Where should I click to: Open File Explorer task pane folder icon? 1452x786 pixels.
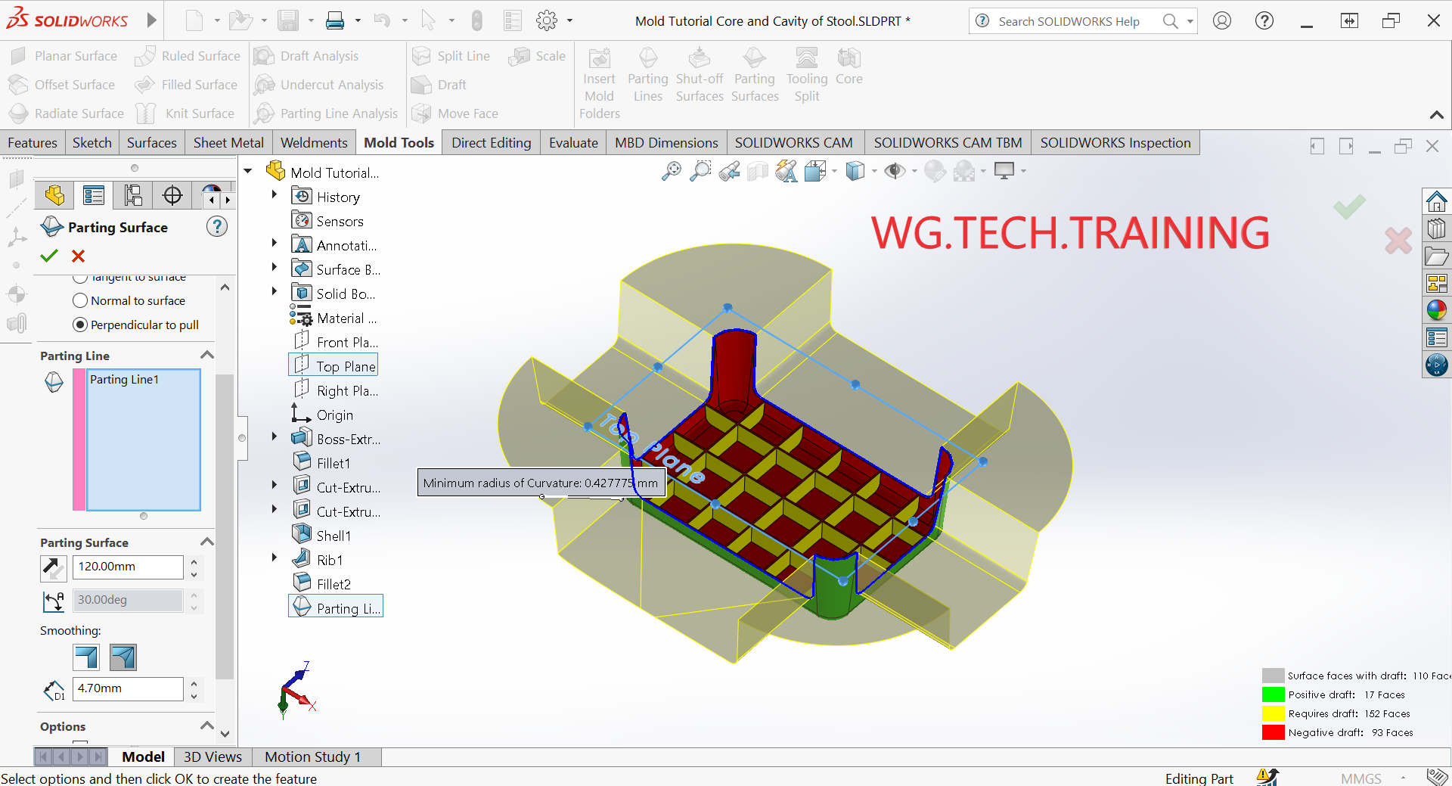coord(1436,256)
